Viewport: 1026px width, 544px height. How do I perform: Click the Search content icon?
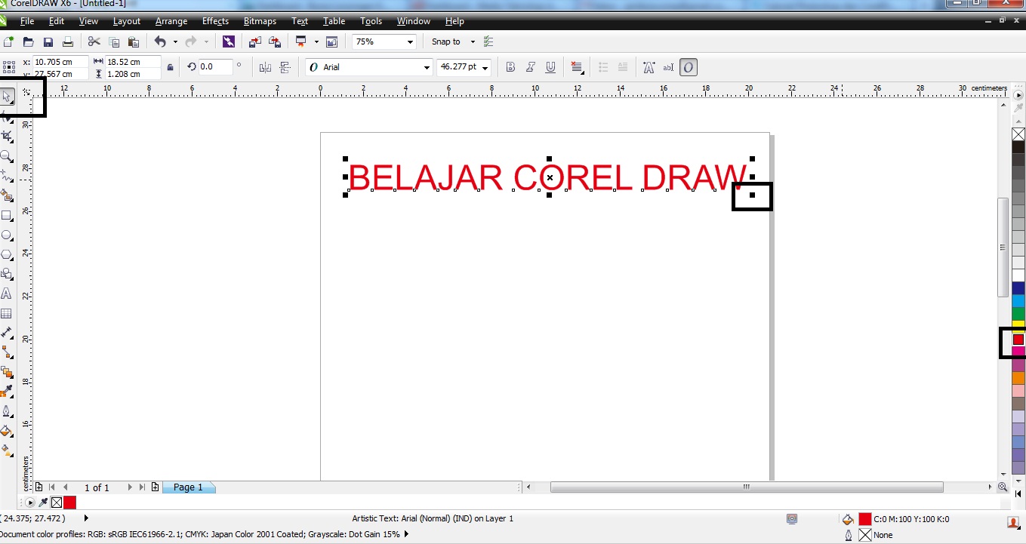pos(229,41)
